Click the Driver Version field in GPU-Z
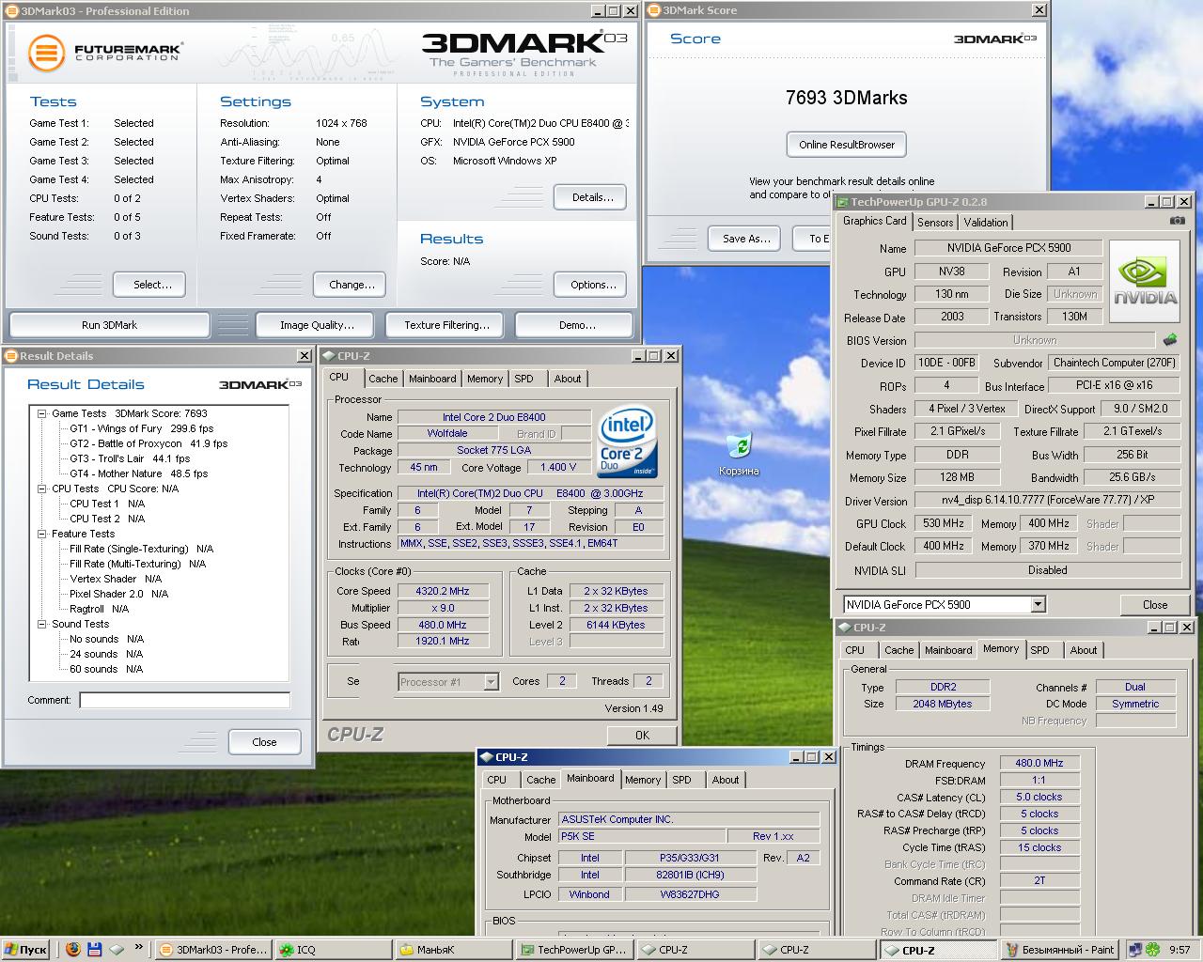 [x=1047, y=501]
